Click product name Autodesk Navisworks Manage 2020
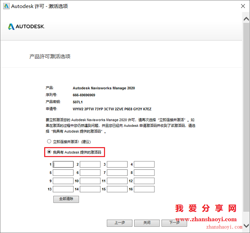 click(x=104, y=88)
